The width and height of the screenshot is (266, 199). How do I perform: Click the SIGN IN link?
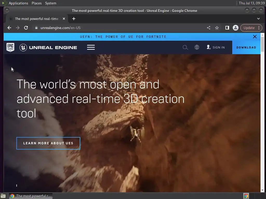[x=216, y=47]
